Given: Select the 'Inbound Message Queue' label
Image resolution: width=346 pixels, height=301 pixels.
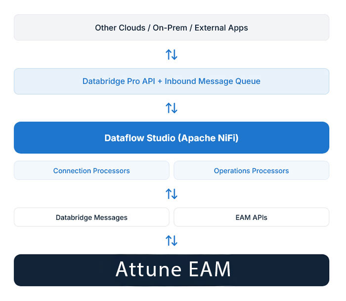Looking at the screenshot, I should (213, 81).
